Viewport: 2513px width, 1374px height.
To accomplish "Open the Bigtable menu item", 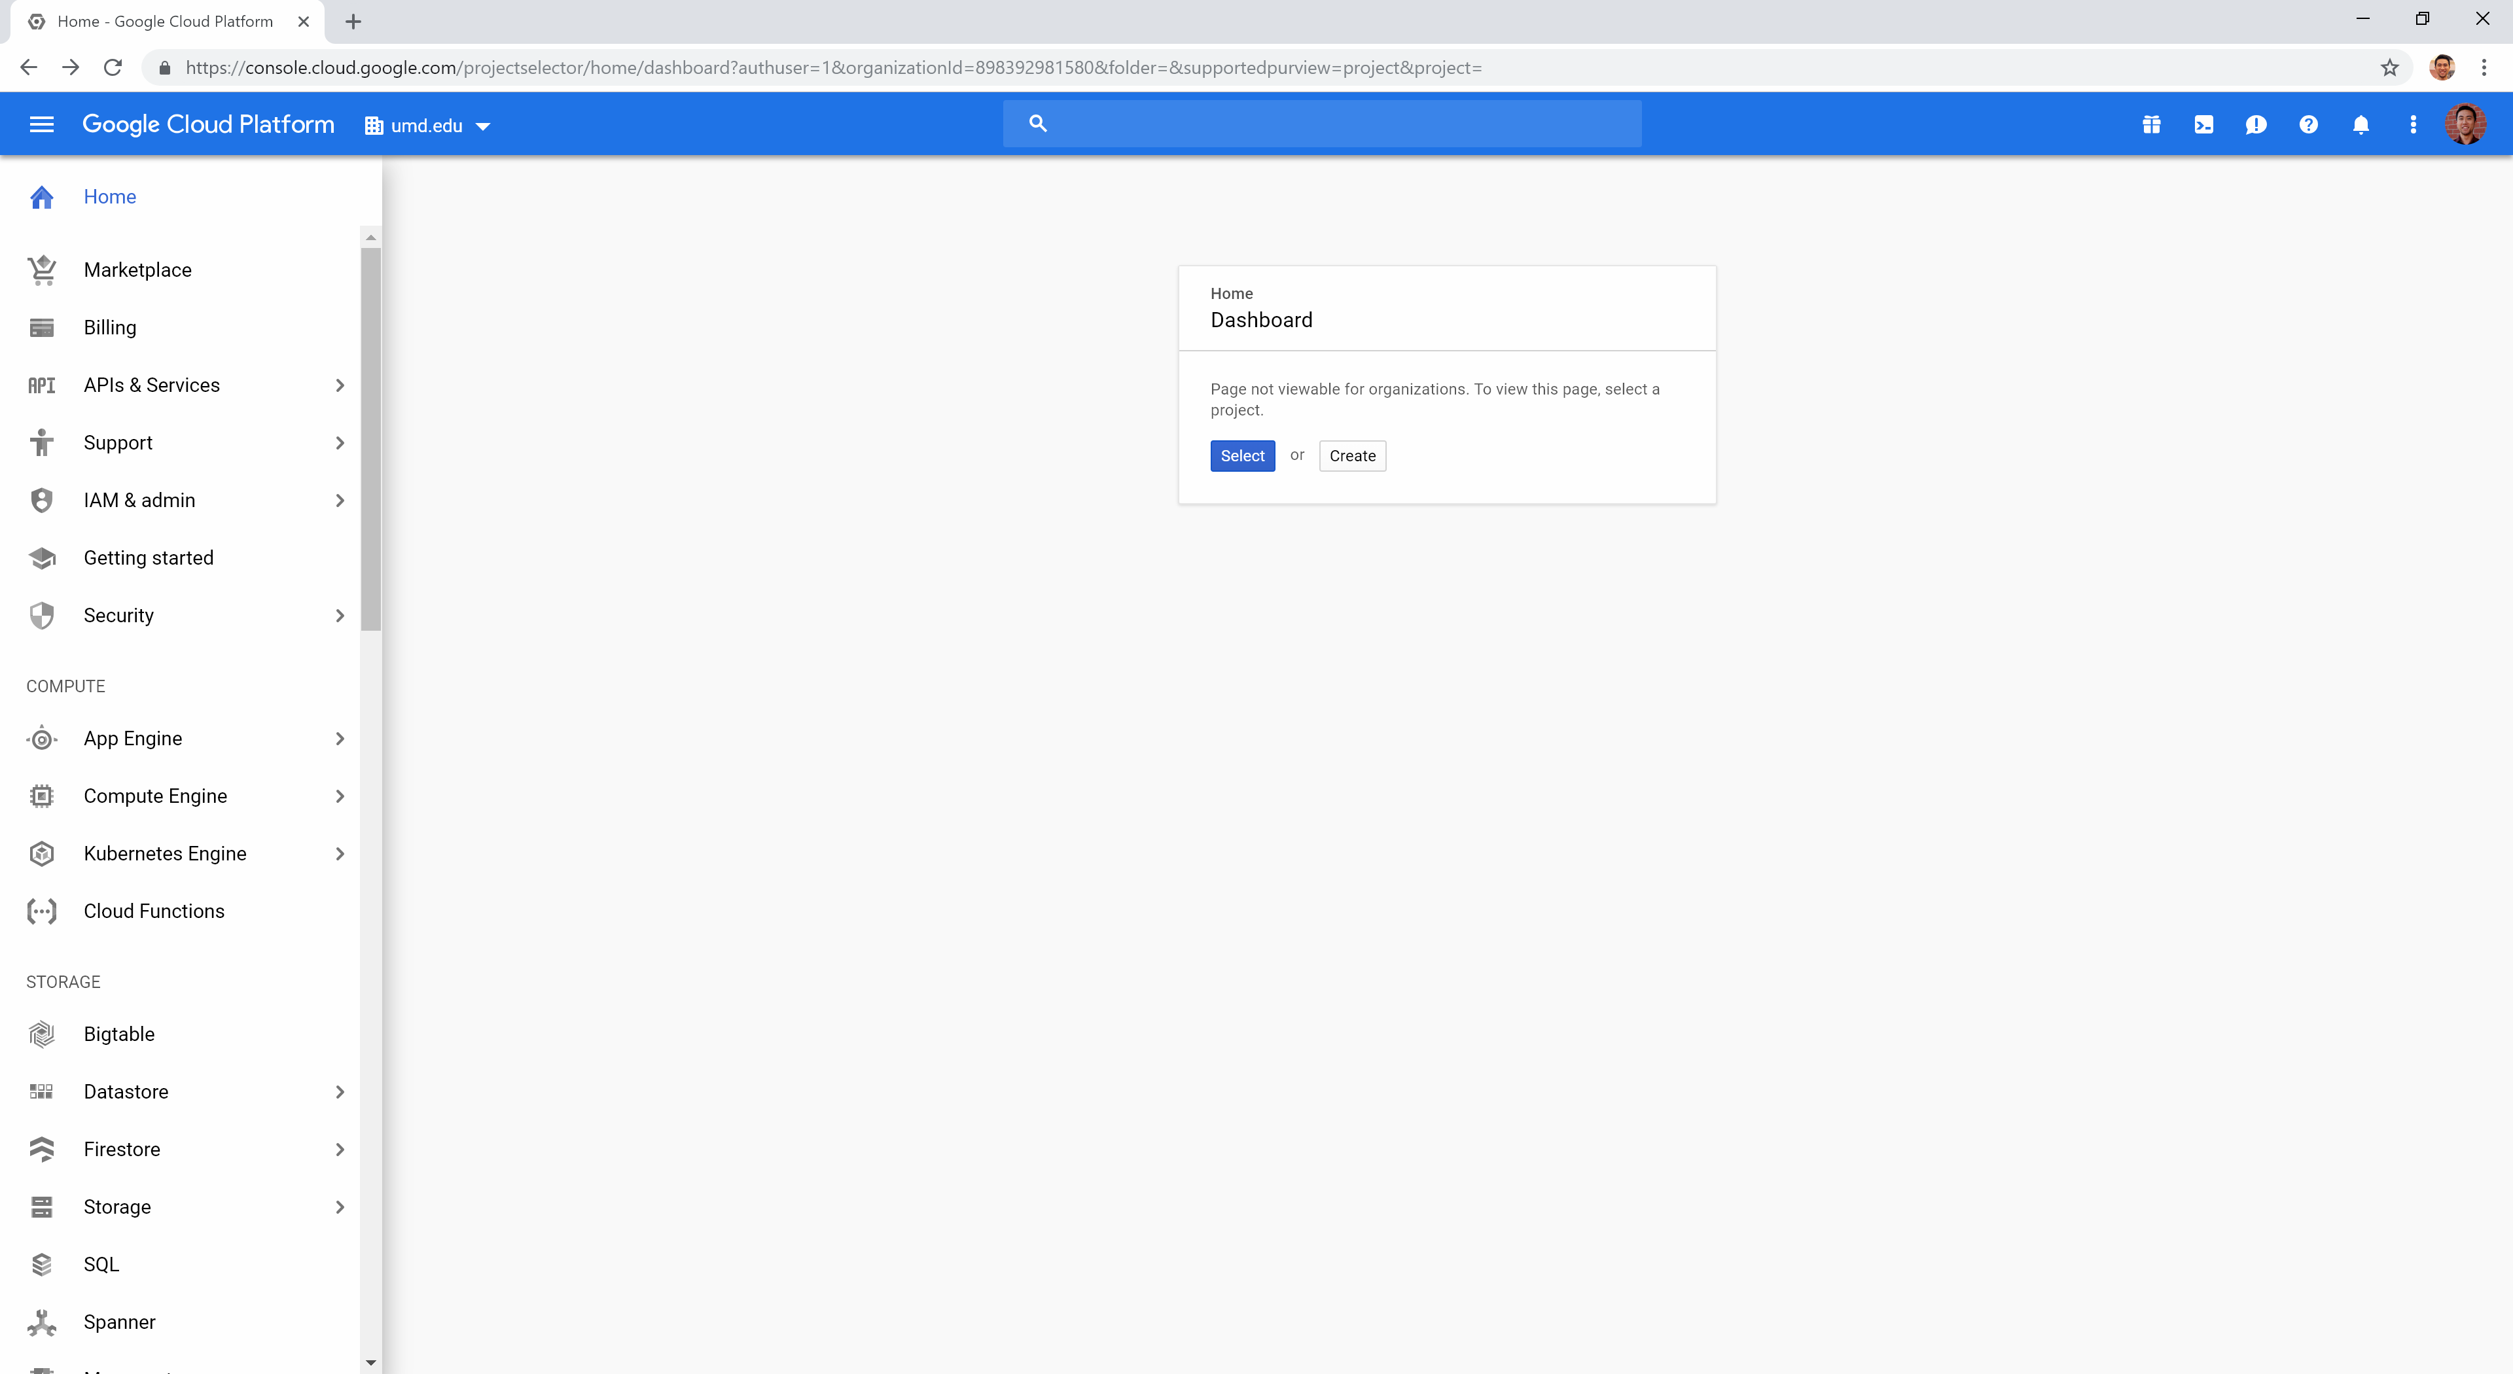I will pos(181,1034).
